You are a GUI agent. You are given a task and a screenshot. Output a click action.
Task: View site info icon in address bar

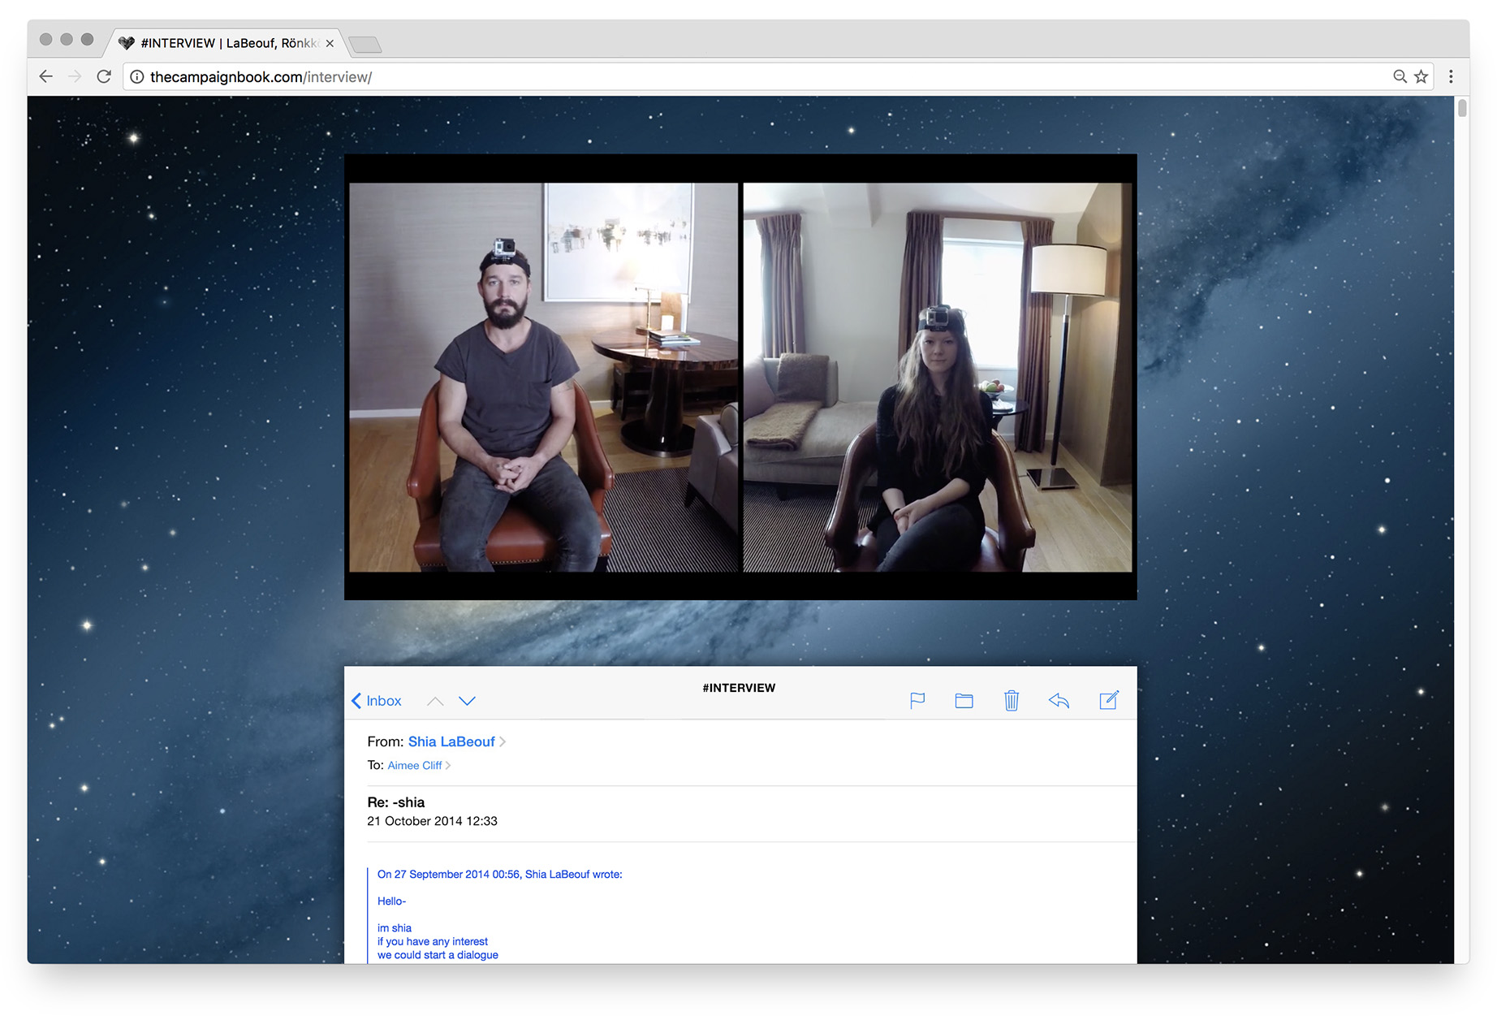coord(137,77)
